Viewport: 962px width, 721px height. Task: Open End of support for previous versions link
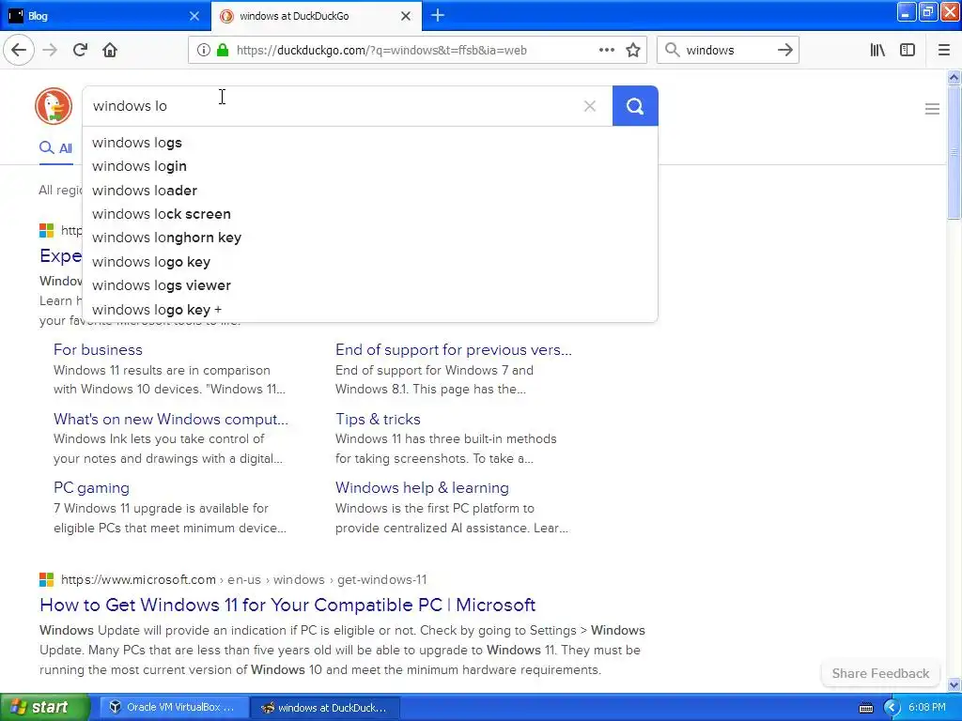(x=454, y=349)
